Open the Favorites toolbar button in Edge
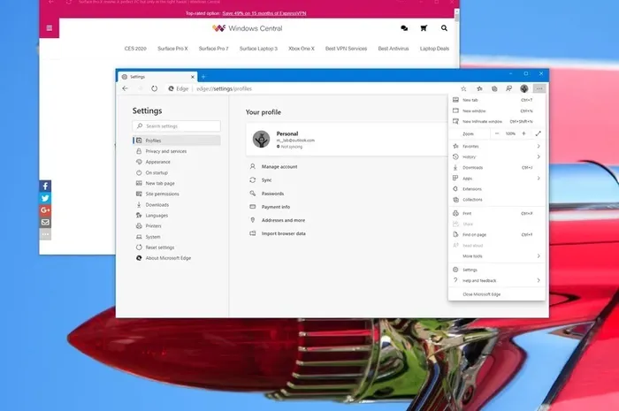Viewport: 619px width, 411px height. pos(479,88)
